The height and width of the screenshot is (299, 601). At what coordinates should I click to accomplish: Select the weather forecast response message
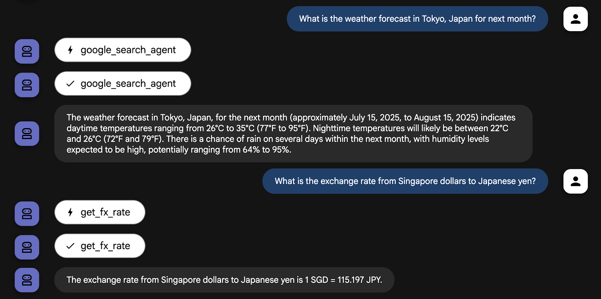tap(293, 133)
